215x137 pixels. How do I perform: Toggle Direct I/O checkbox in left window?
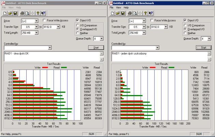[x=77, y=20]
